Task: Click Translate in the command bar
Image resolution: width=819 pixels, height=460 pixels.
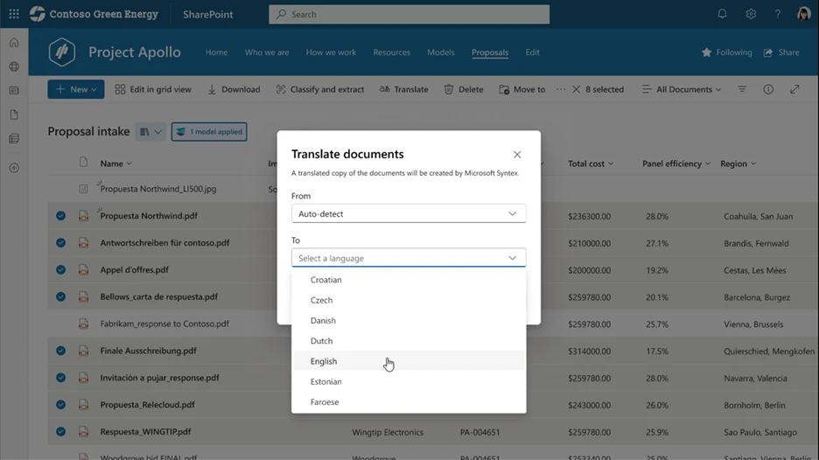Action: point(403,89)
